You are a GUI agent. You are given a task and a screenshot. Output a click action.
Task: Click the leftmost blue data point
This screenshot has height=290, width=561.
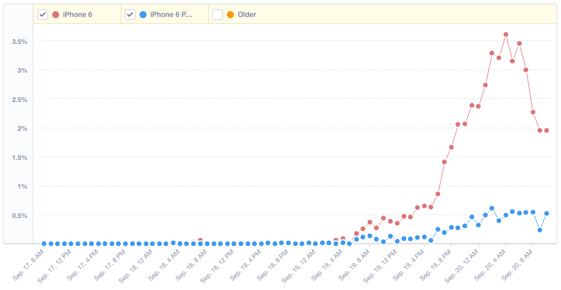pos(44,244)
